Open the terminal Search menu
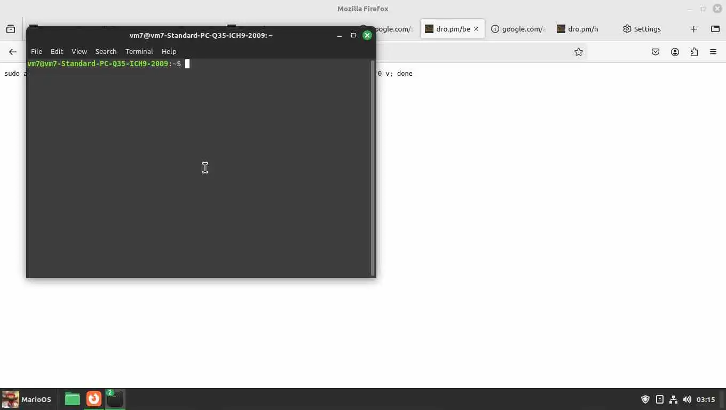Viewport: 726px width, 410px height. (x=106, y=51)
